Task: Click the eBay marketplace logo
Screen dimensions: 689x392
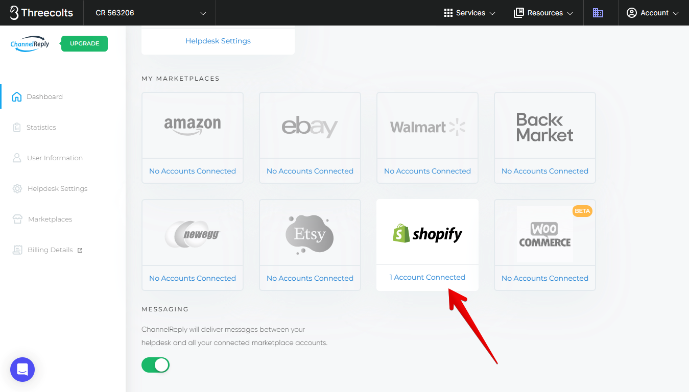Action: click(x=310, y=126)
